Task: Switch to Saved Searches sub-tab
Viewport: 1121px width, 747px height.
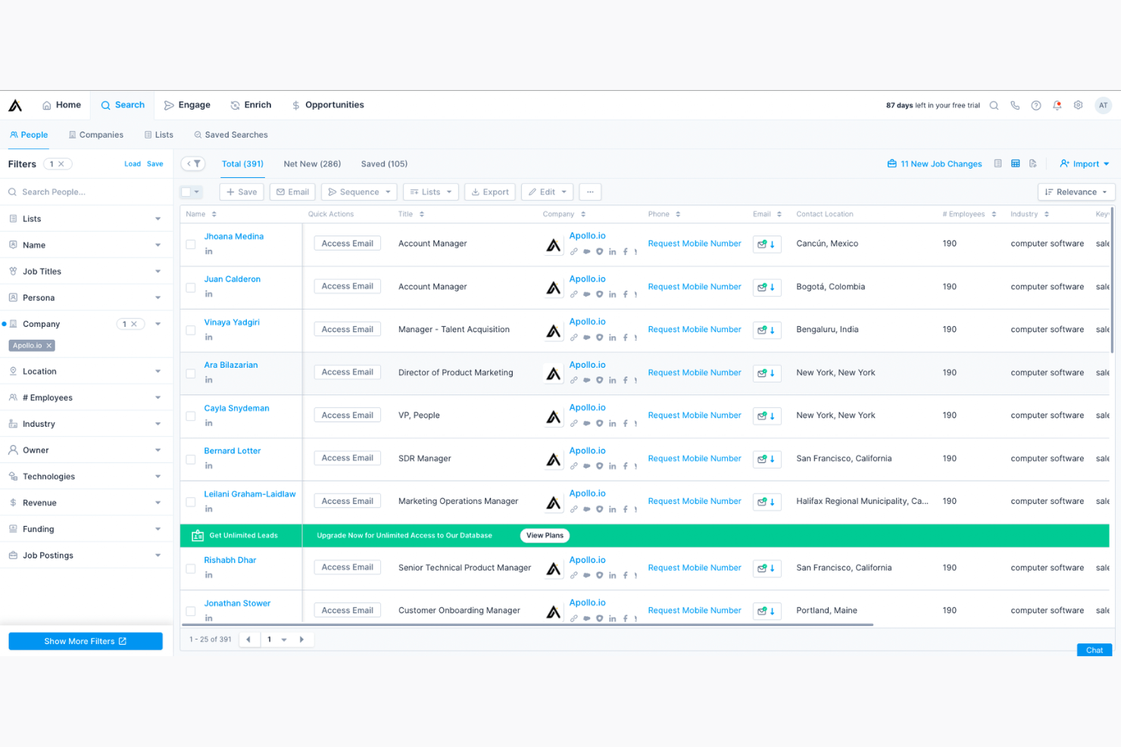Action: [231, 135]
